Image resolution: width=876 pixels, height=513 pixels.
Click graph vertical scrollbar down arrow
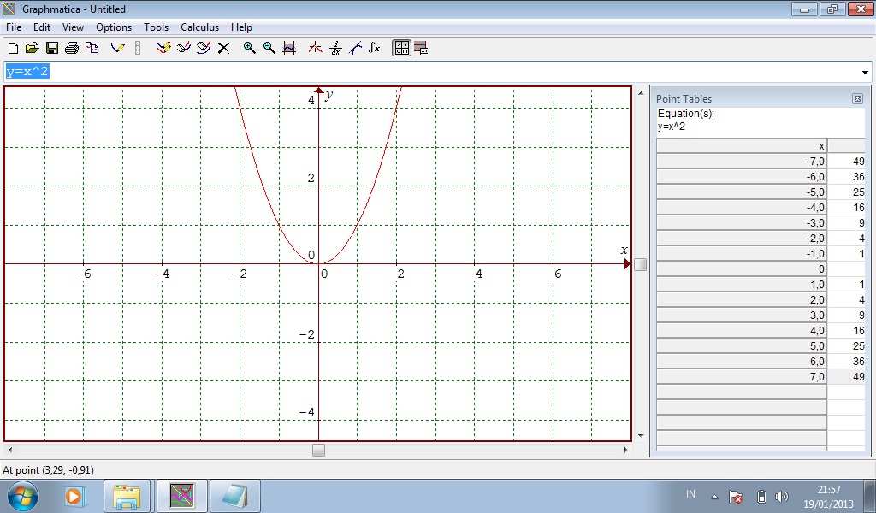[x=640, y=435]
